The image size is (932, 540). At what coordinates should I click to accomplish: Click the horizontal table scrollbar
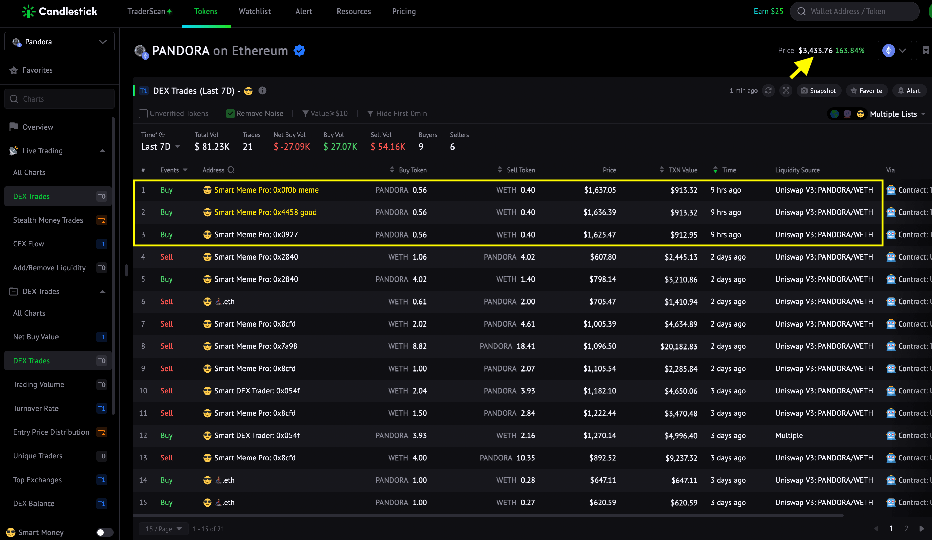(x=488, y=515)
